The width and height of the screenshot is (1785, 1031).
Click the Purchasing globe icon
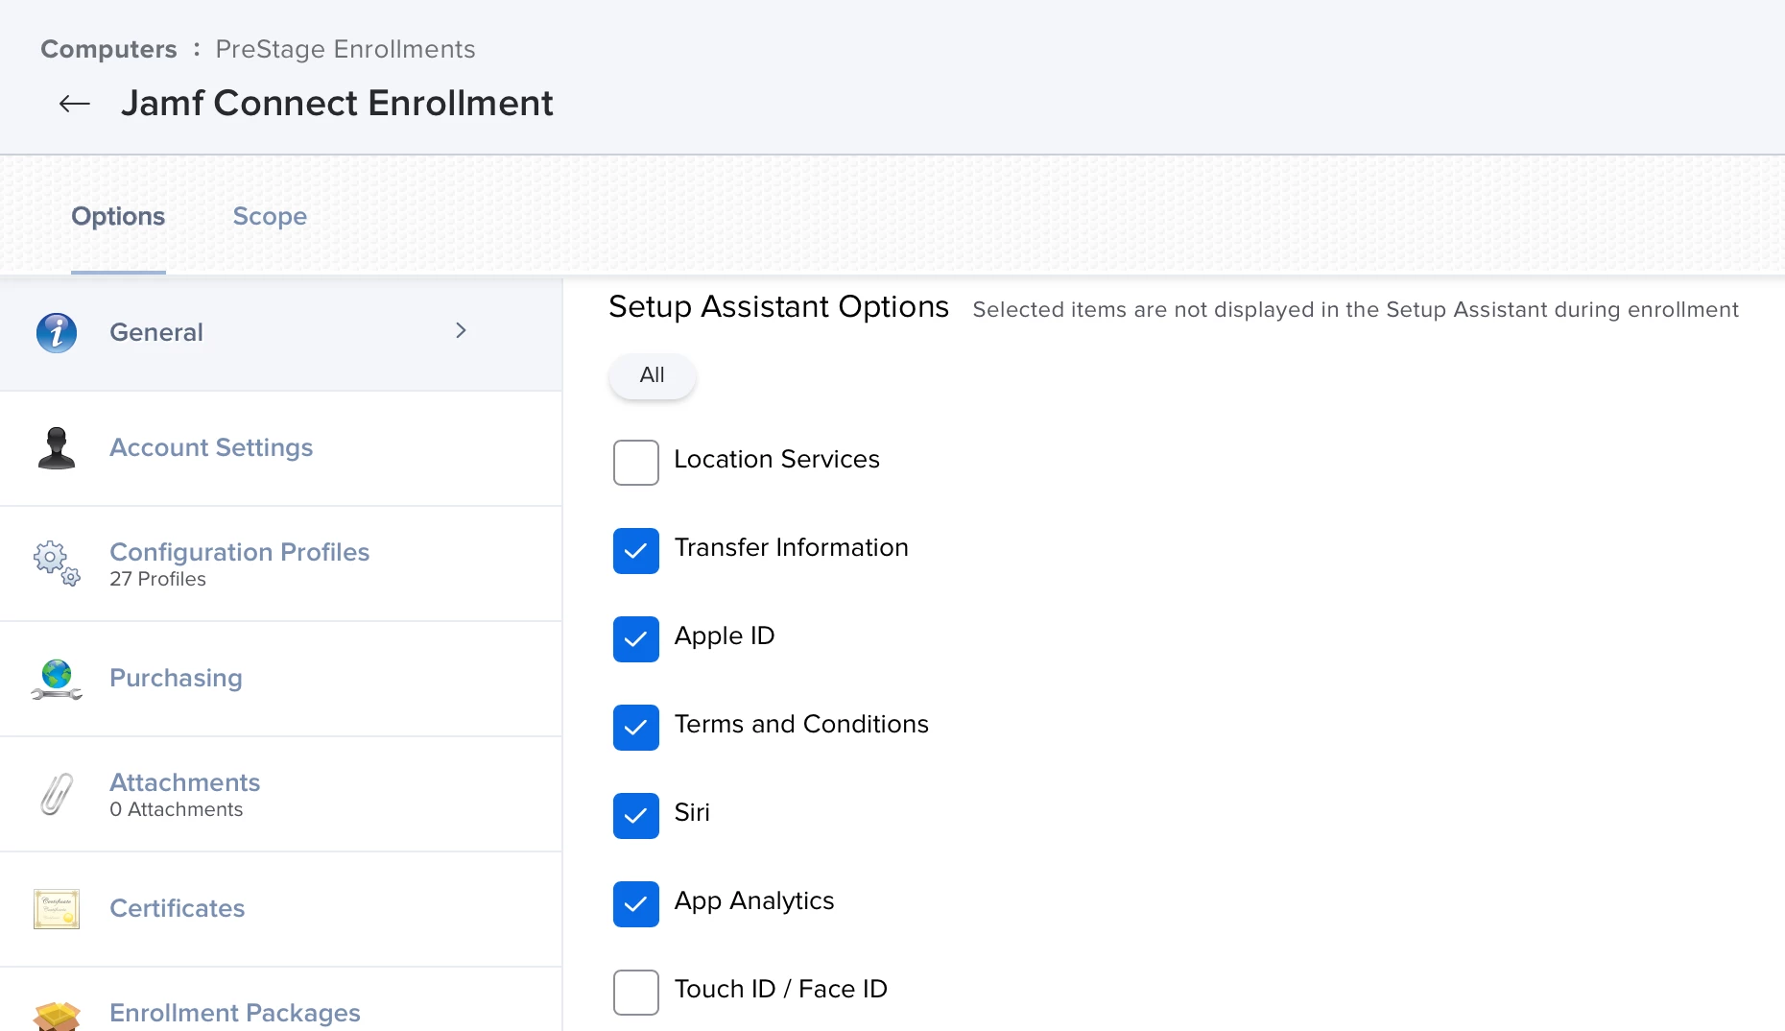tap(57, 679)
